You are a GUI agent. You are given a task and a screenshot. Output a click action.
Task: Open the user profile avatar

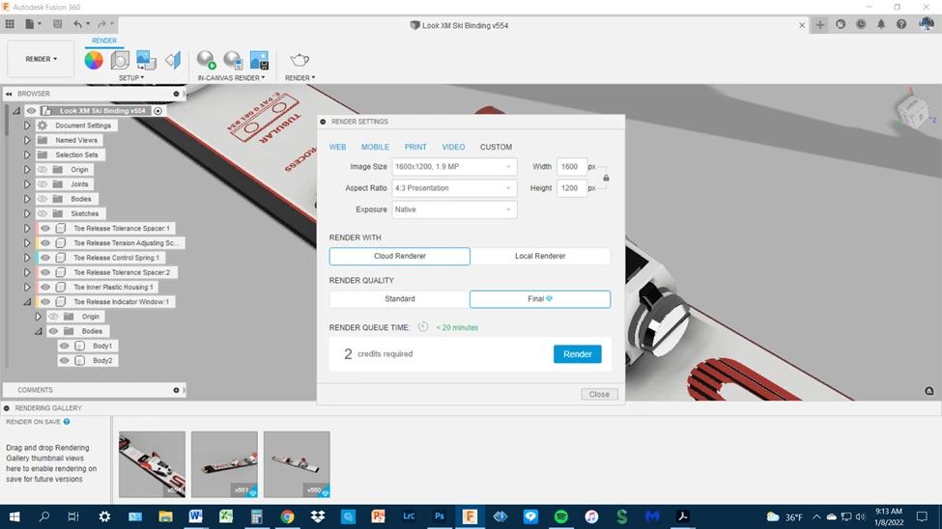pyautogui.click(x=927, y=24)
